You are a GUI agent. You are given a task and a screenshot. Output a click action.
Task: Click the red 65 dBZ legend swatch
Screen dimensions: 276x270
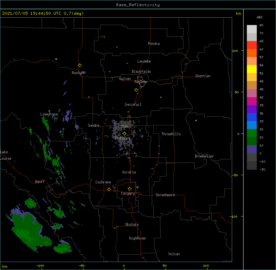(x=252, y=45)
